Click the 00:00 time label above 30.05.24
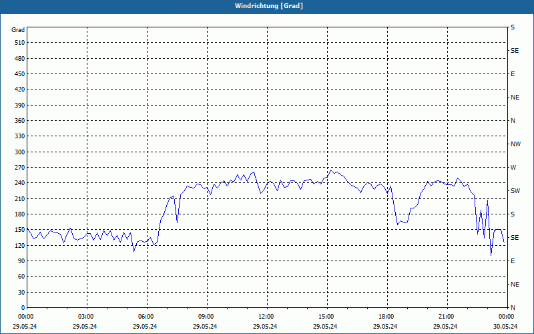534x334 pixels. click(x=506, y=317)
